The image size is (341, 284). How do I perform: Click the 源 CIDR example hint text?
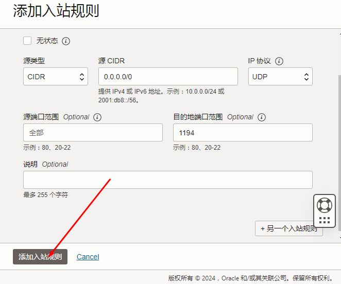[161, 95]
